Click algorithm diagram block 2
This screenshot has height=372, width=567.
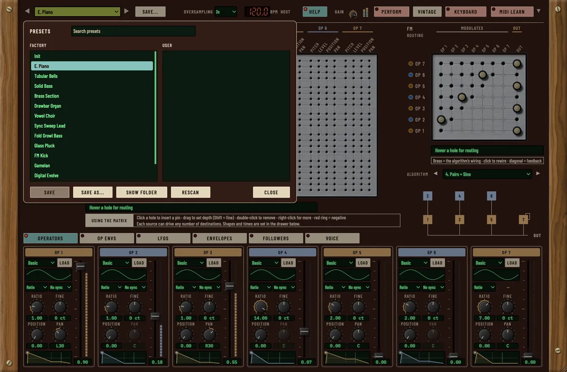(x=428, y=196)
